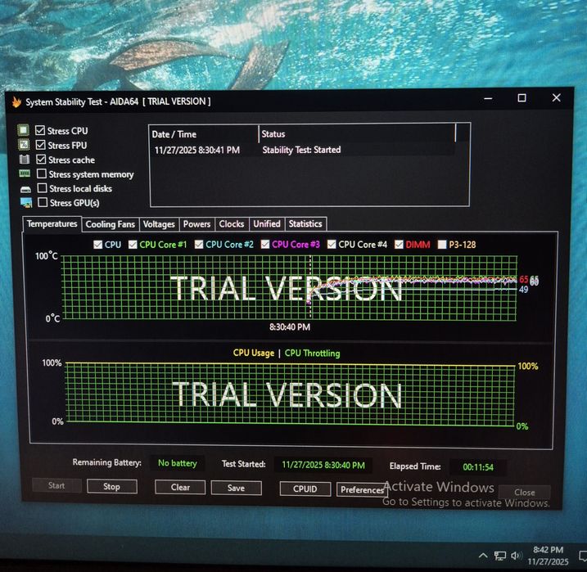Click the Status column header
Screen dimensions: 587x572
[x=357, y=134]
